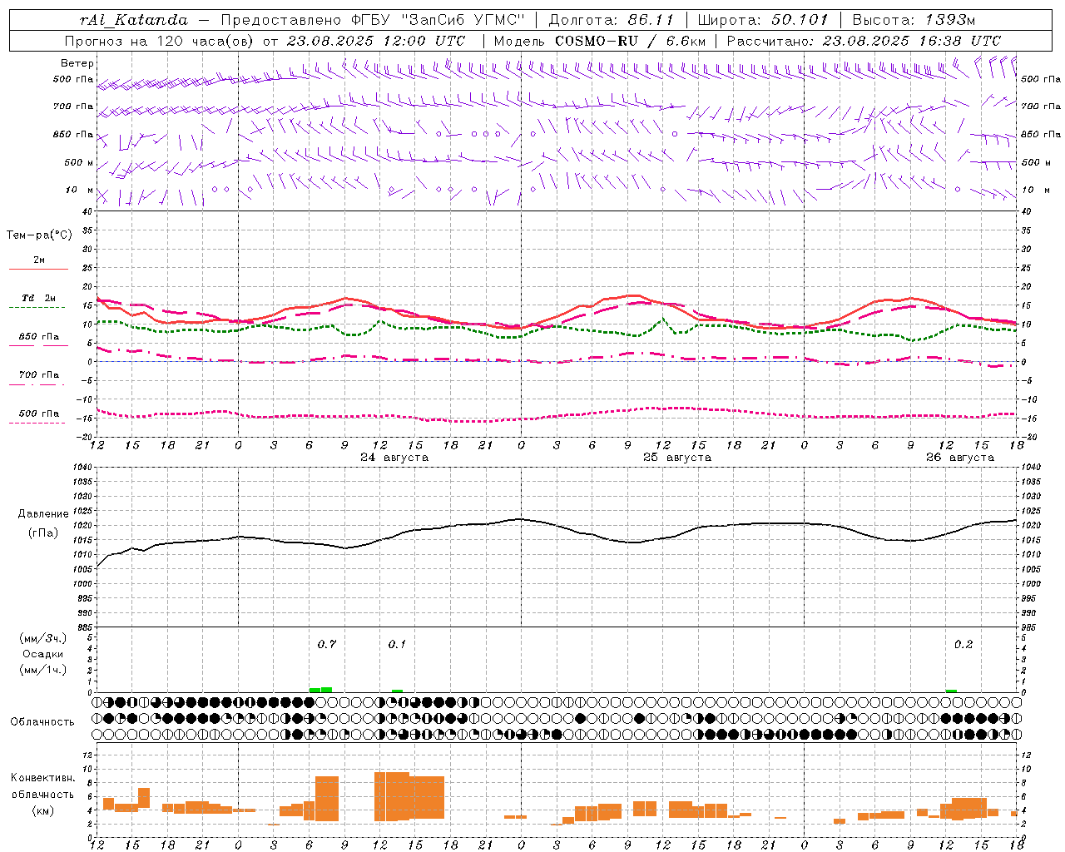The width and height of the screenshot is (1065, 852).
Task: Click the 0.2 precipitation amount
Action: [963, 644]
